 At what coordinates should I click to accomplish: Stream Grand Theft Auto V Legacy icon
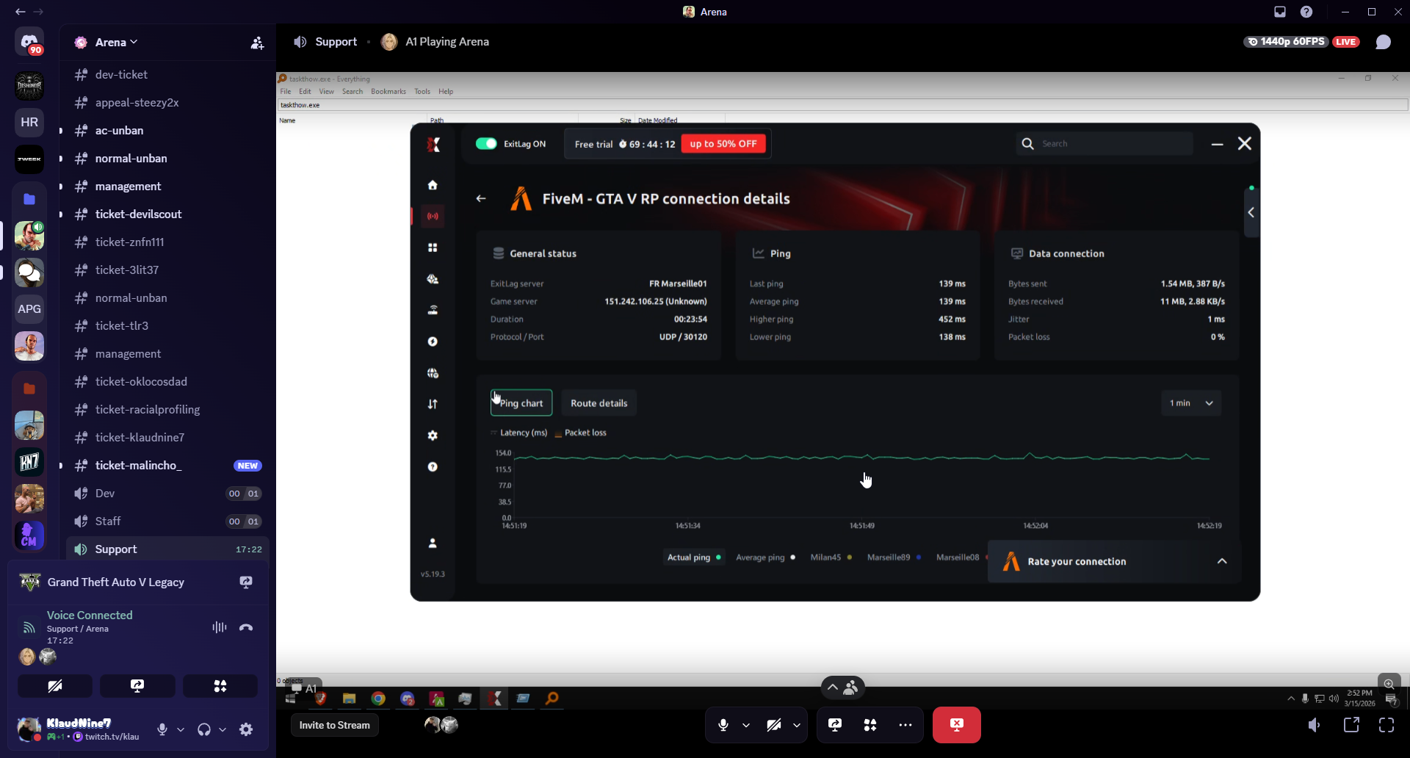pos(246,582)
